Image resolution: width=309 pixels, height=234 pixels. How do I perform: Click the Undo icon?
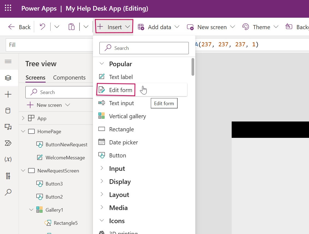point(42,27)
